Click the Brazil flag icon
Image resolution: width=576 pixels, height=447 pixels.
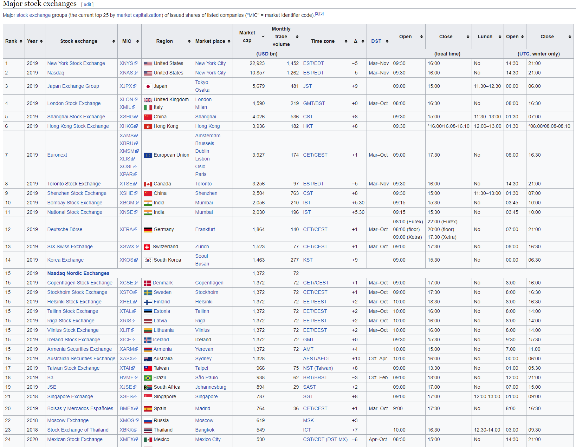tap(148, 378)
